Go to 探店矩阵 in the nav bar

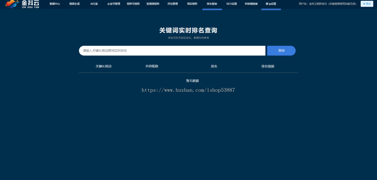click(x=192, y=4)
